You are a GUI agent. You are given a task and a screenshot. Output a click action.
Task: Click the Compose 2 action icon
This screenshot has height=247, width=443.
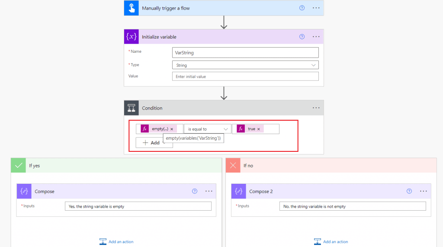click(x=239, y=191)
